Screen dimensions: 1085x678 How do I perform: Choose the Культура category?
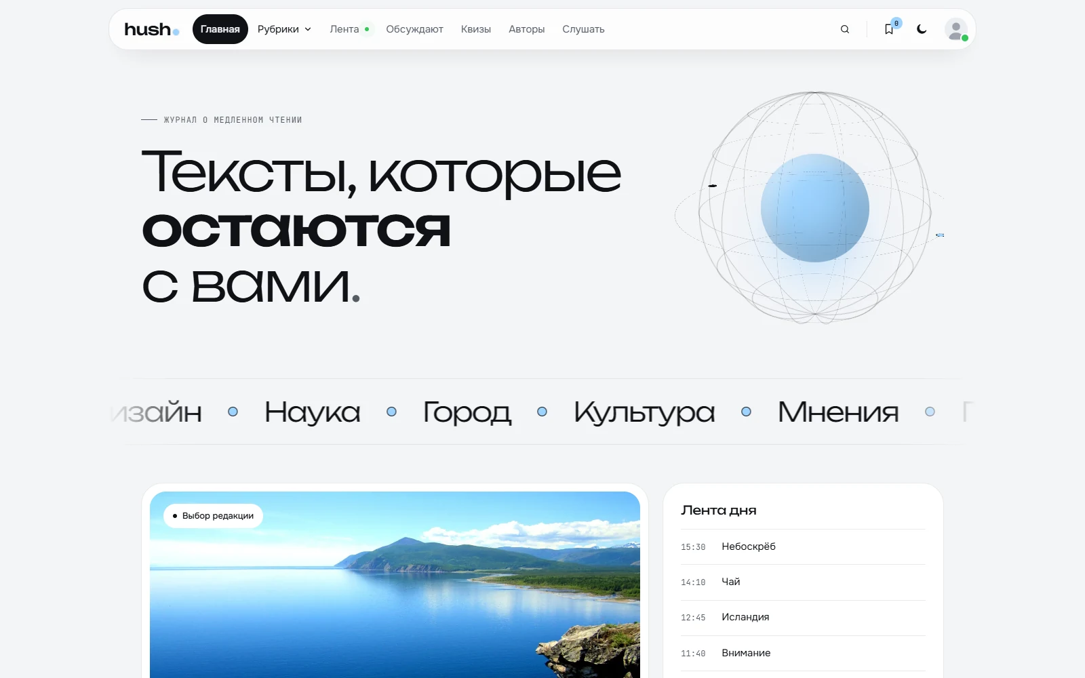[x=644, y=412]
